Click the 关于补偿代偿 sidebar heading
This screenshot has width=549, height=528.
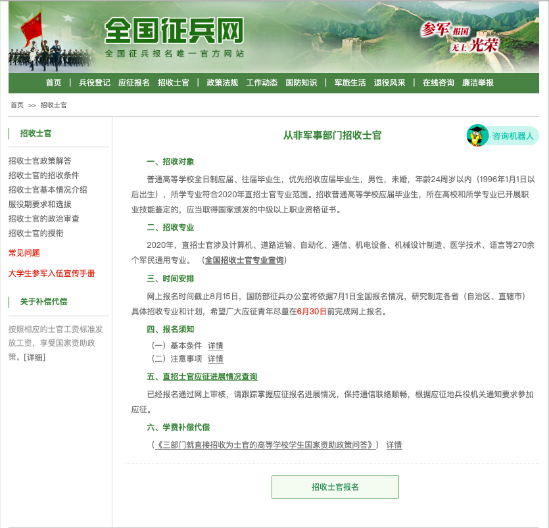tap(44, 301)
